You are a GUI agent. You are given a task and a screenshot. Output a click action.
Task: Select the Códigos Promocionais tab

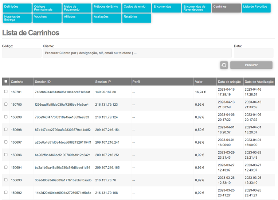click(46, 8)
